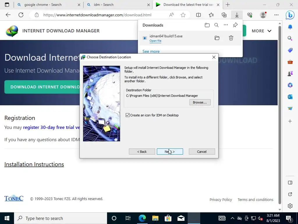Open the Windows Start menu

click(x=7, y=218)
